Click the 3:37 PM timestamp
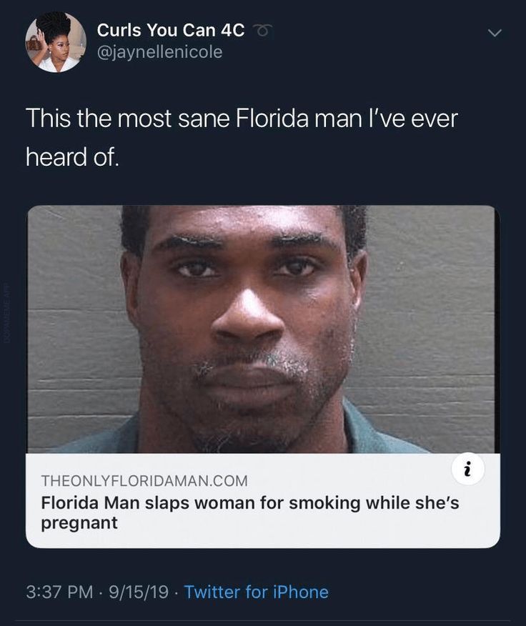Viewport: 526px width, 626px height. 59,592
